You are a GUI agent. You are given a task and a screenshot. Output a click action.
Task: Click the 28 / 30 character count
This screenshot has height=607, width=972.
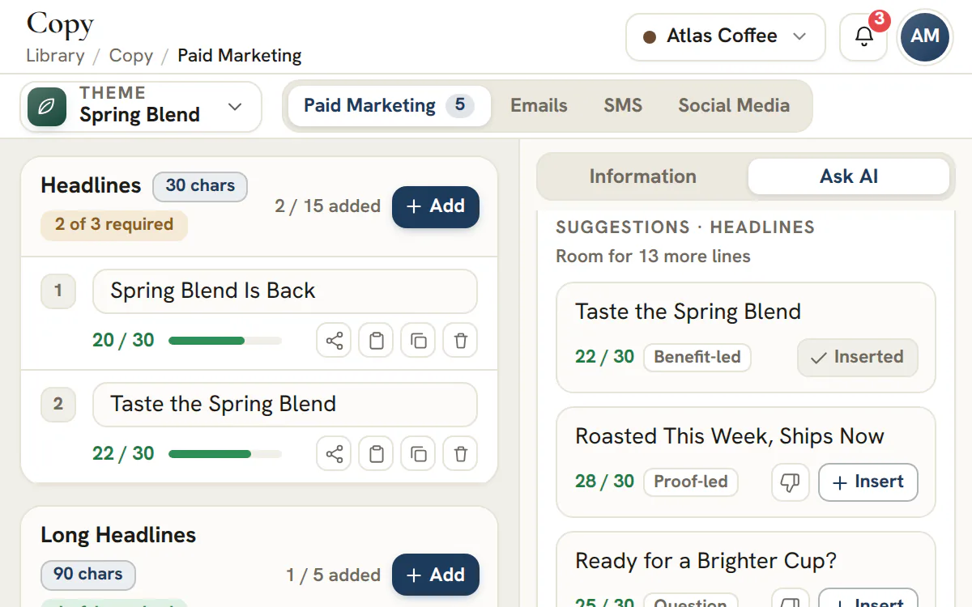[x=604, y=482]
